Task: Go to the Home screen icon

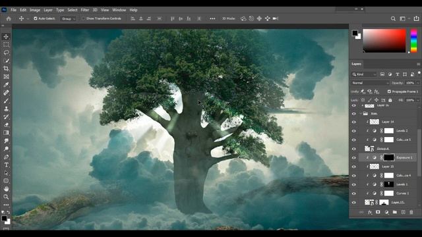Action: [9, 18]
